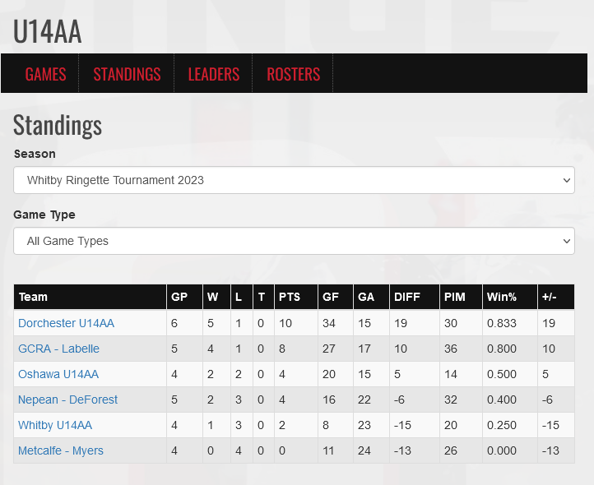Open the Games tab
This screenshot has height=485, width=594.
[x=45, y=74]
